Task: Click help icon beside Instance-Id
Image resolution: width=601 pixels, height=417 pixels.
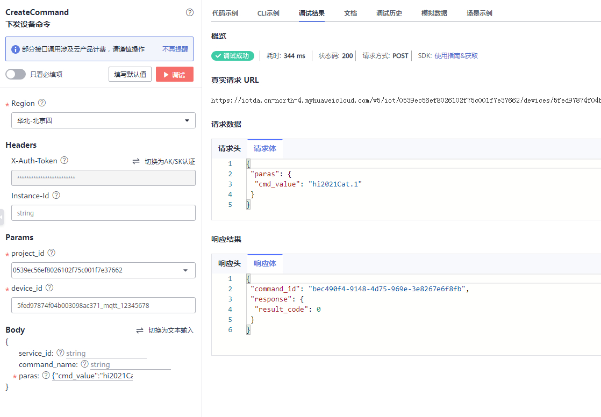Action: coord(56,195)
